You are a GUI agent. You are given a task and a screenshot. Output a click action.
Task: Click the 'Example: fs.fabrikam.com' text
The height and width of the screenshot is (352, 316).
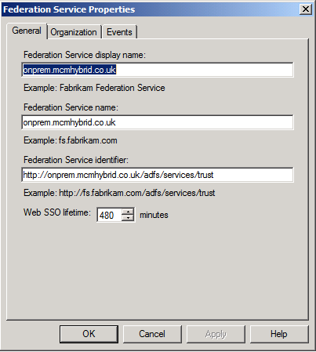71,140
